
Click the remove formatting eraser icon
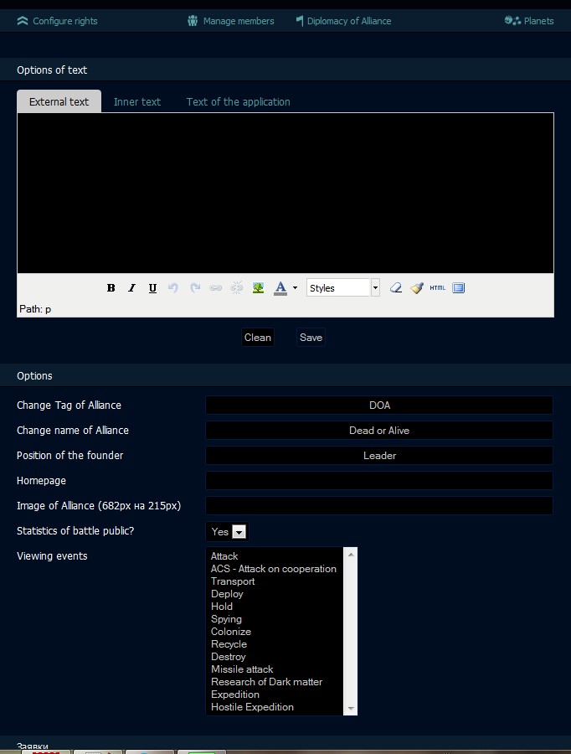click(396, 288)
